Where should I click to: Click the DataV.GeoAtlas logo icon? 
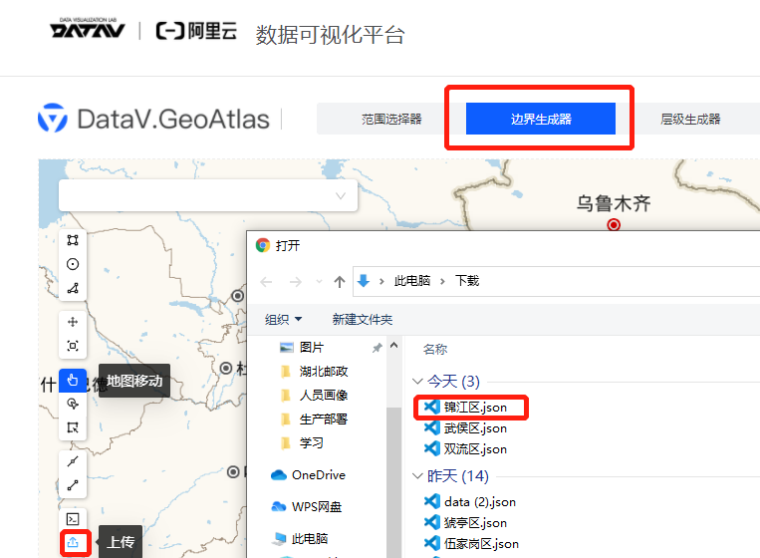53,118
